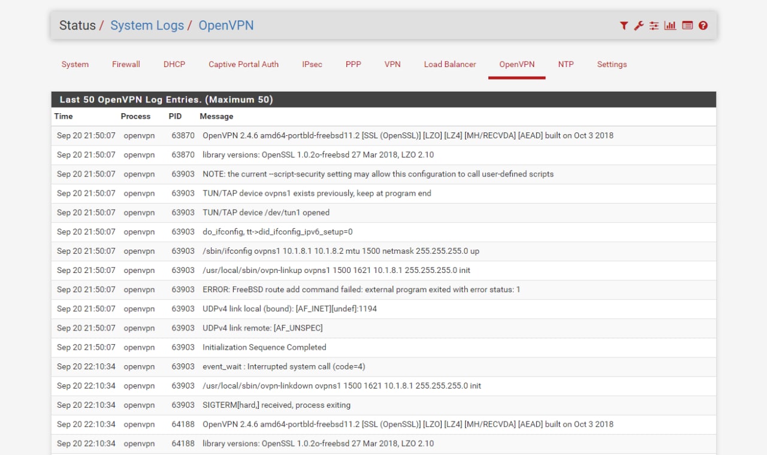Screen dimensions: 767x455
Task: Click the wrench manage log icon
Action: click(639, 26)
